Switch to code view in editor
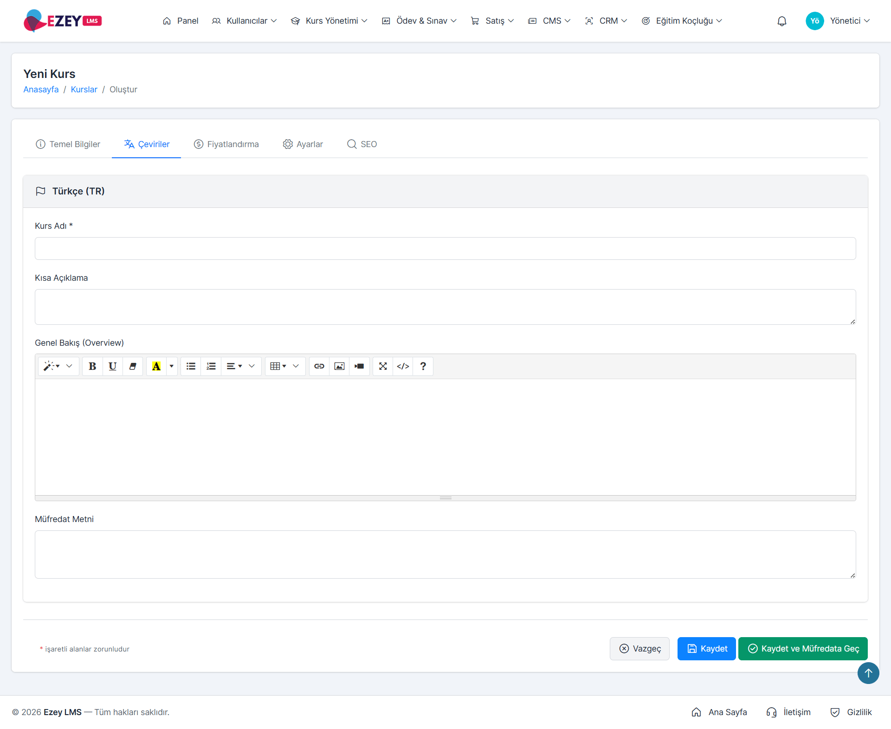 (x=403, y=366)
